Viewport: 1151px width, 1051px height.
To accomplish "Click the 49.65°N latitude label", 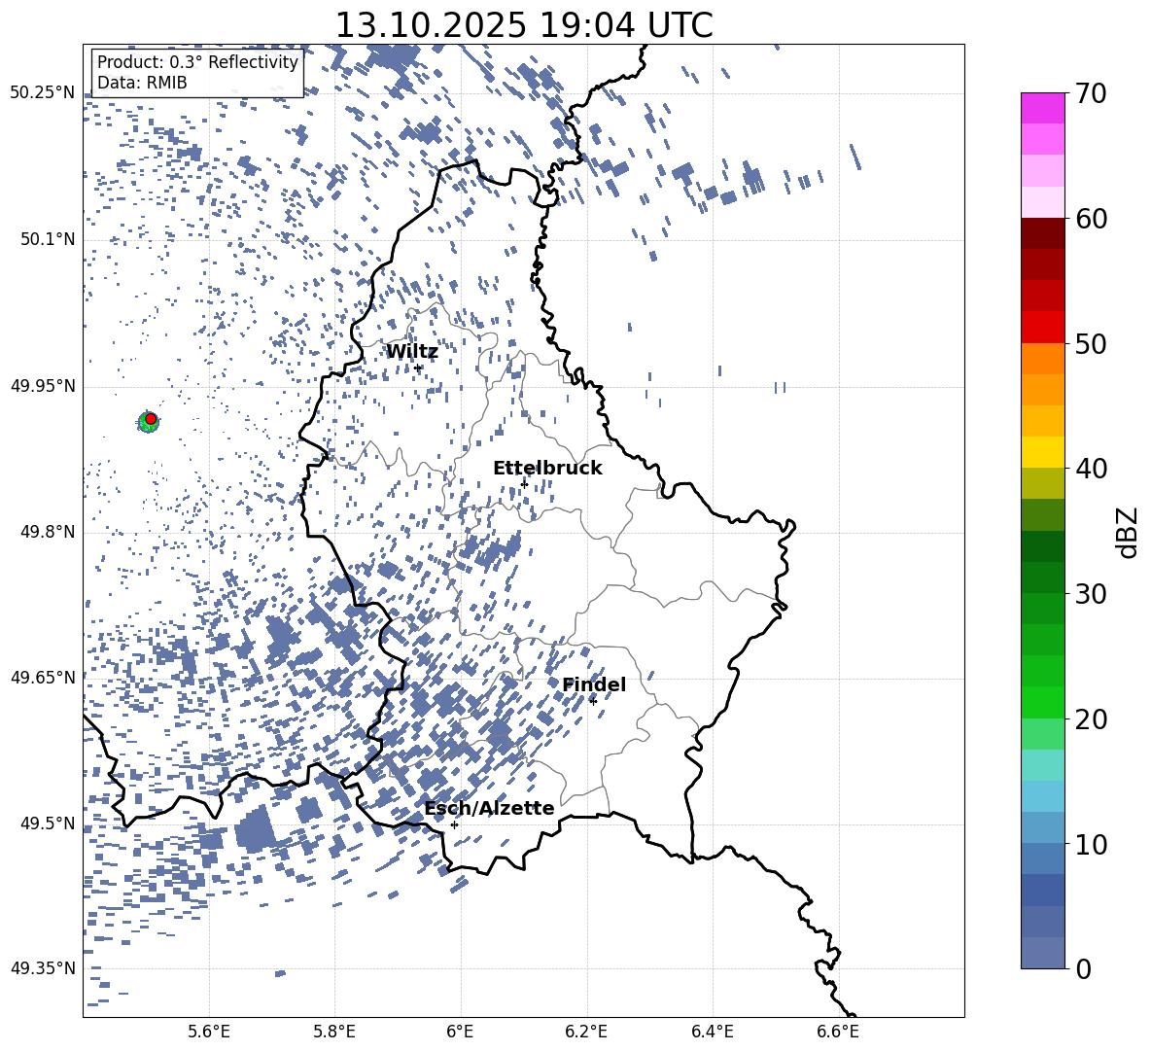I will (x=43, y=678).
